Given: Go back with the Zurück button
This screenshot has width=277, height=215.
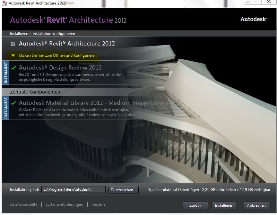Looking at the screenshot, I should point(195,205).
